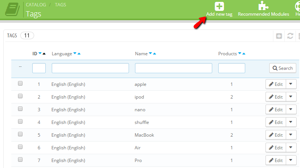Sort ID column descending arrow
This screenshot has width=300, height=168.
[x=40, y=53]
